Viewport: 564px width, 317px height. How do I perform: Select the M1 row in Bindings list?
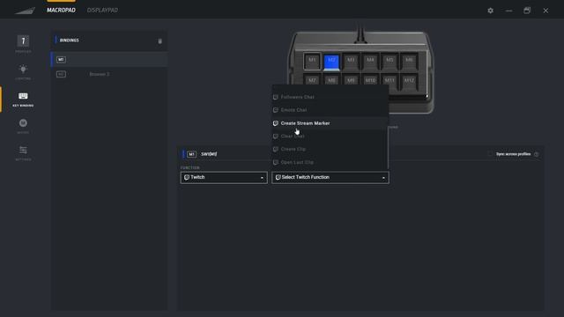tap(109, 59)
